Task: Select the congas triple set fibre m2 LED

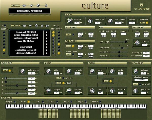Action: click(x=4, y=50)
